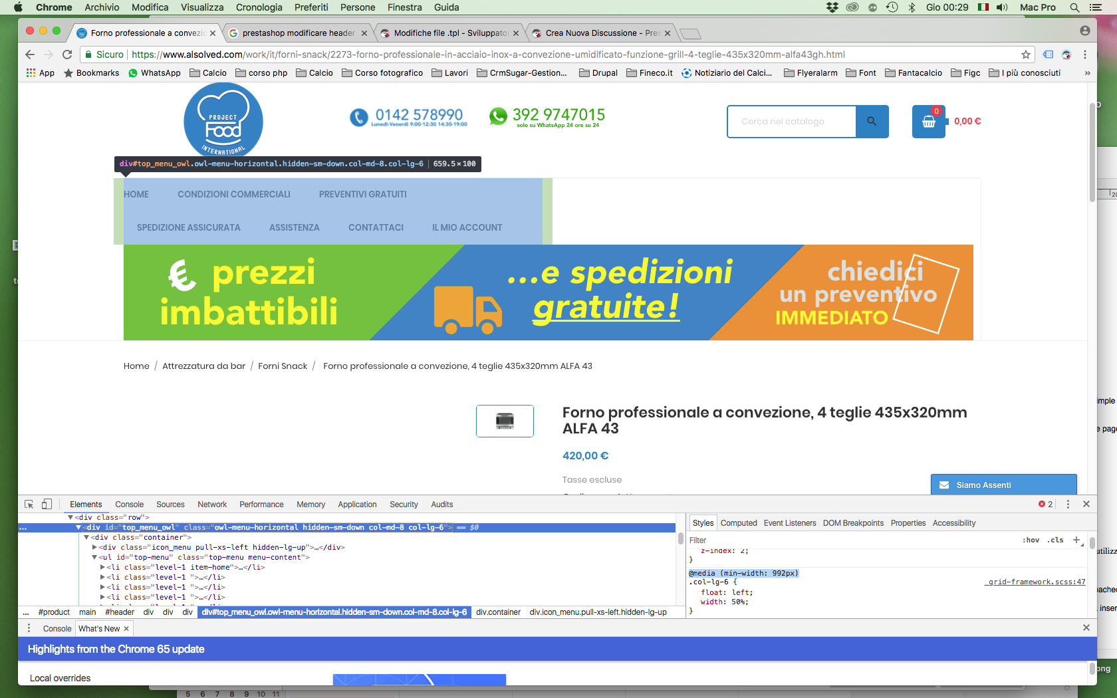Image resolution: width=1117 pixels, height=698 pixels.
Task: Click the Project Food International logo
Action: [x=223, y=121]
